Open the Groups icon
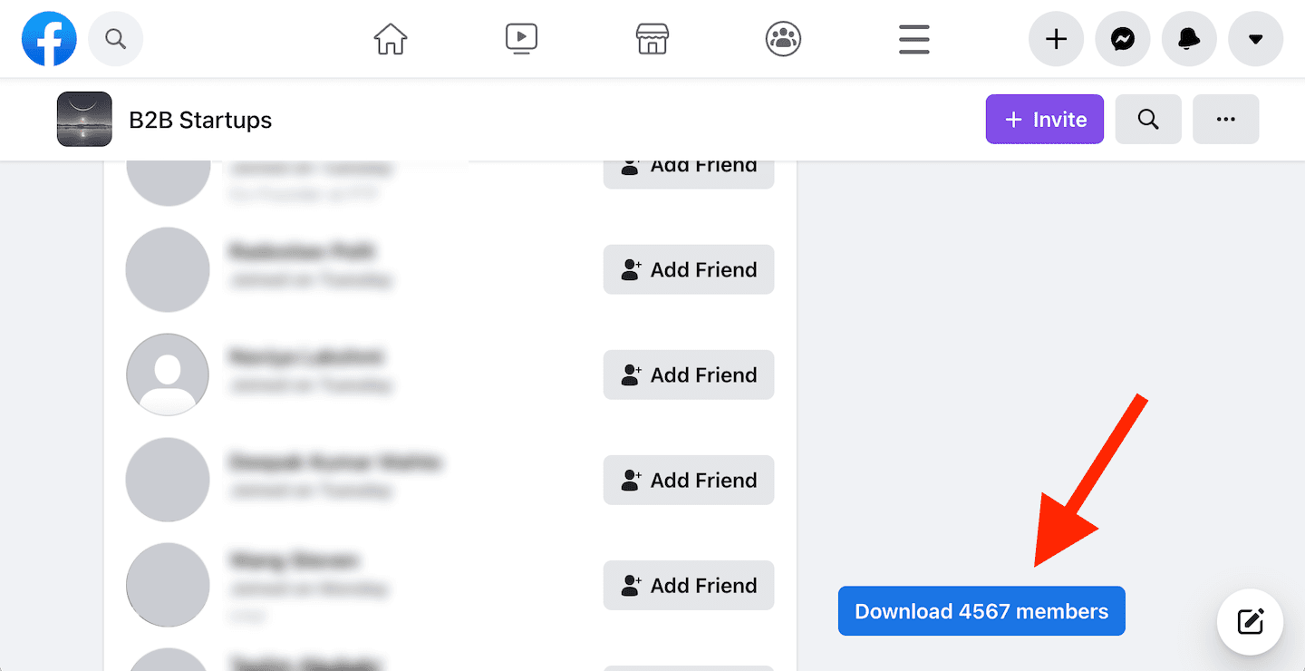This screenshot has height=671, width=1305. point(783,39)
